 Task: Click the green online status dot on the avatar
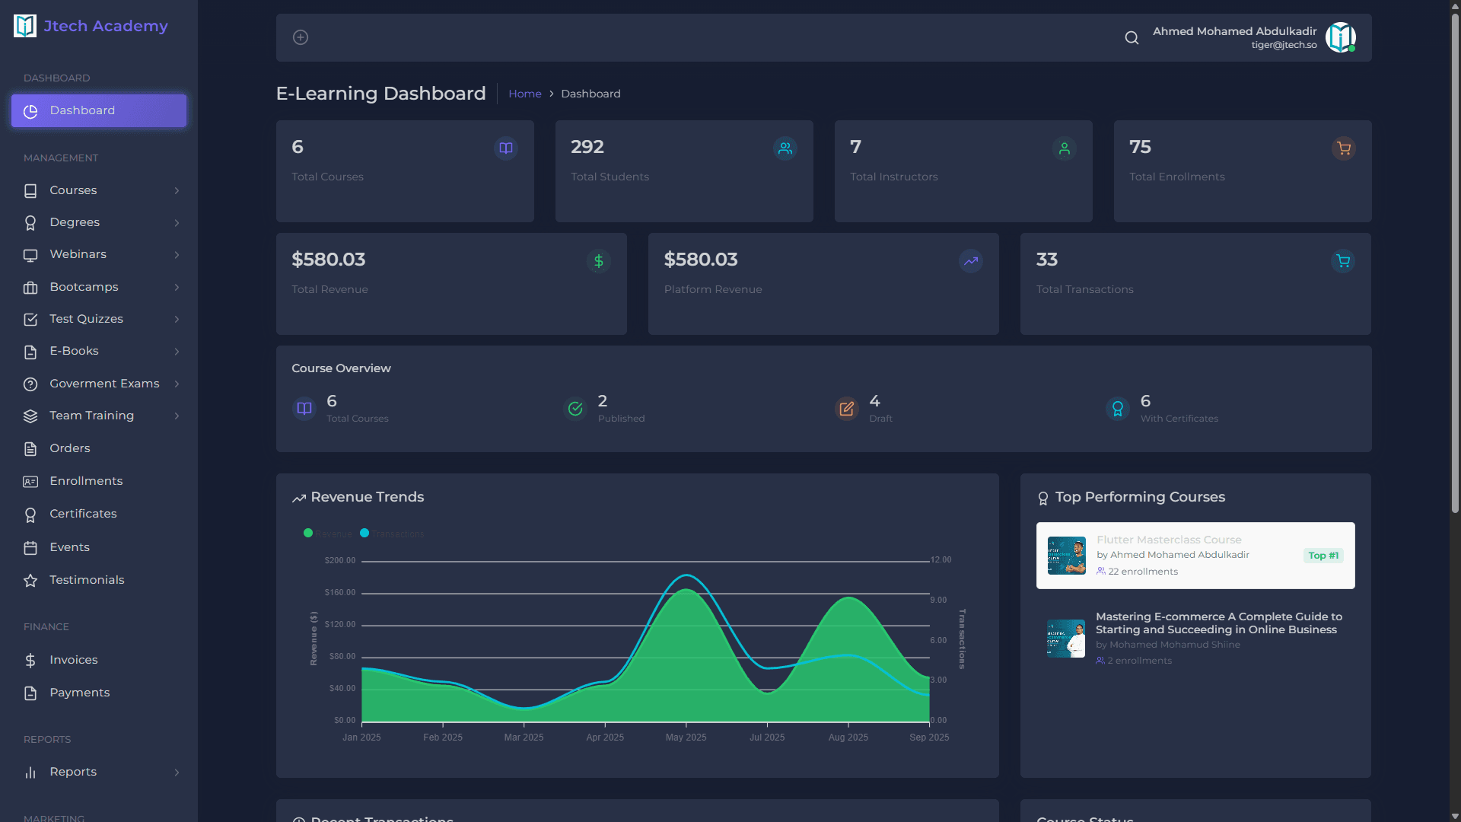click(x=1353, y=49)
